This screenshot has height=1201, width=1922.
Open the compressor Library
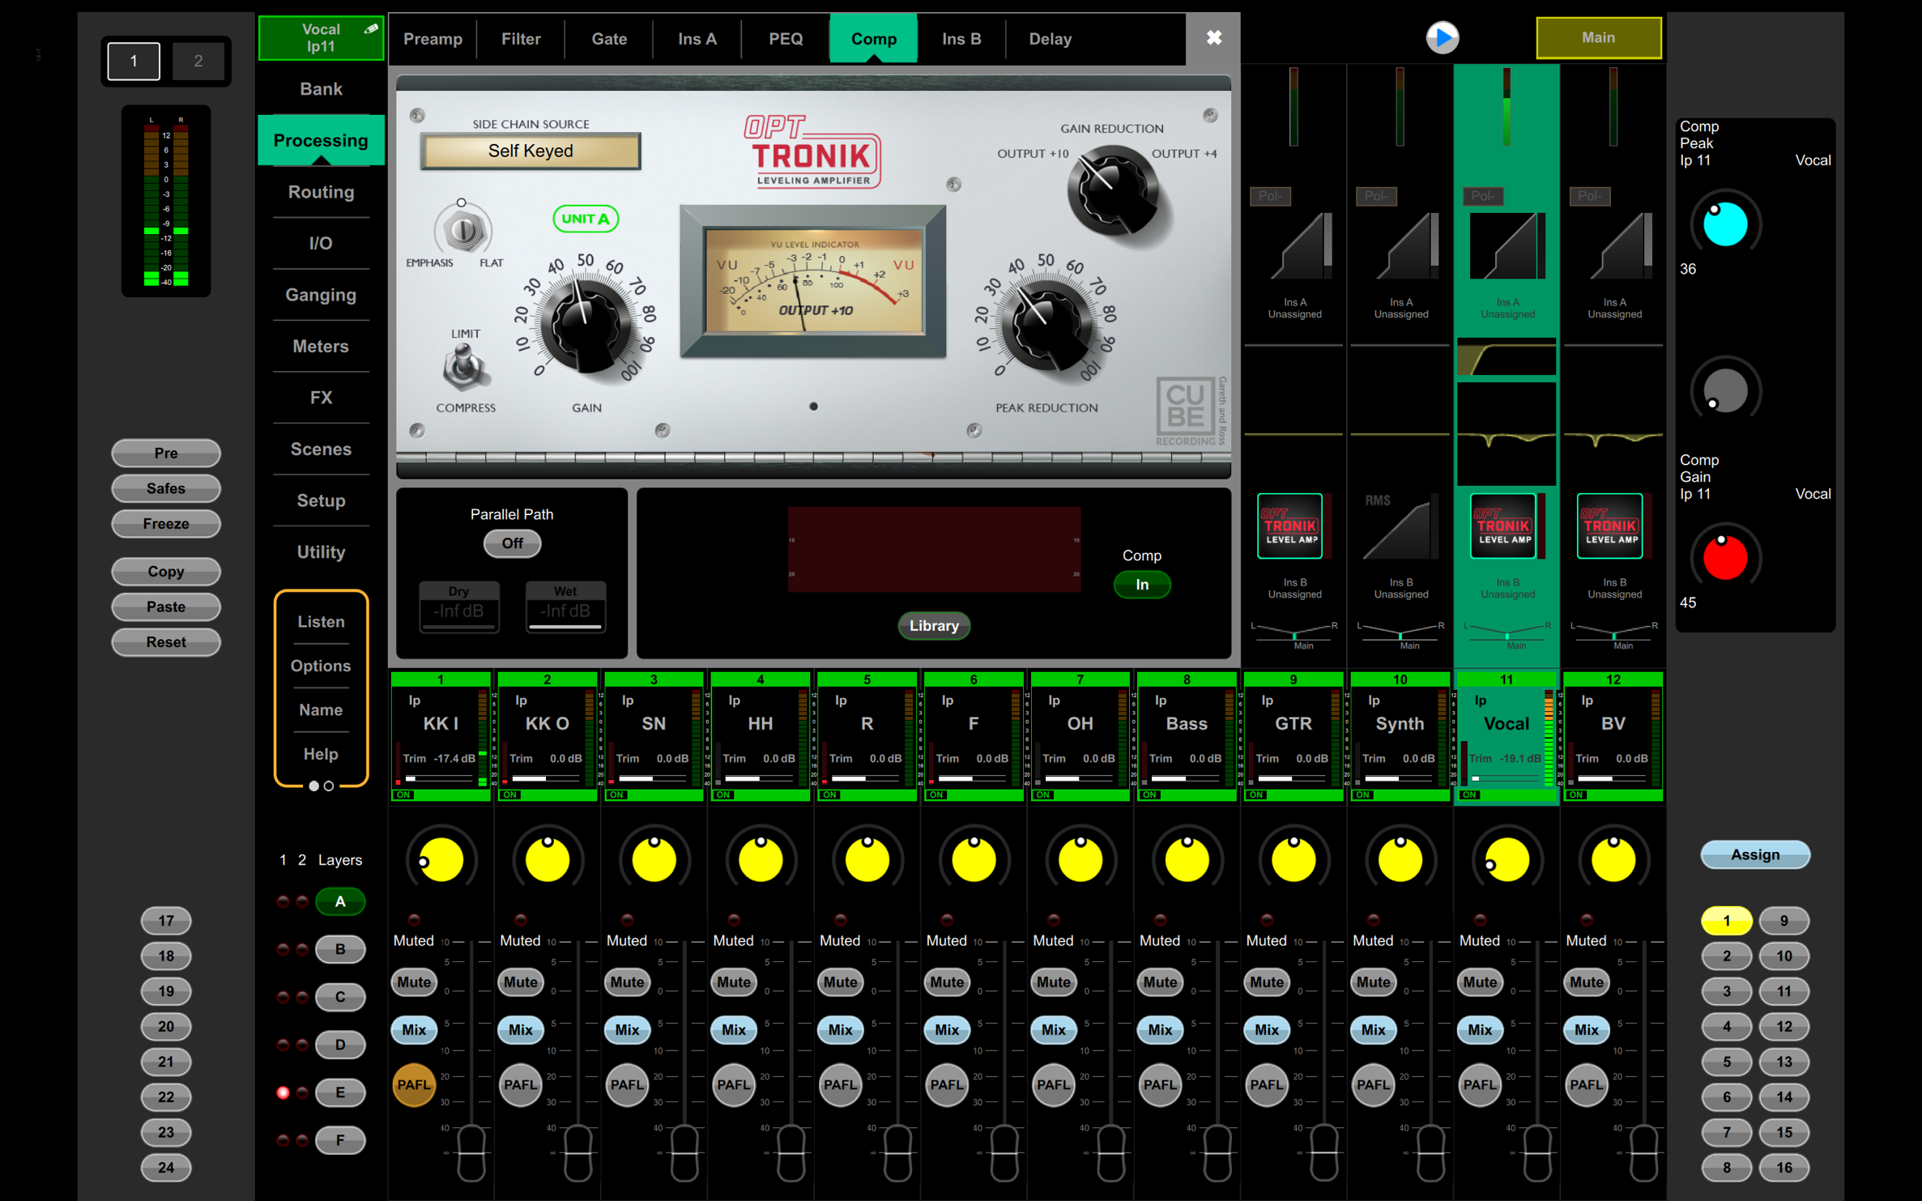933,626
